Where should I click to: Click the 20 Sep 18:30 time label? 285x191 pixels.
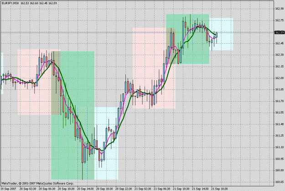tap(104, 189)
